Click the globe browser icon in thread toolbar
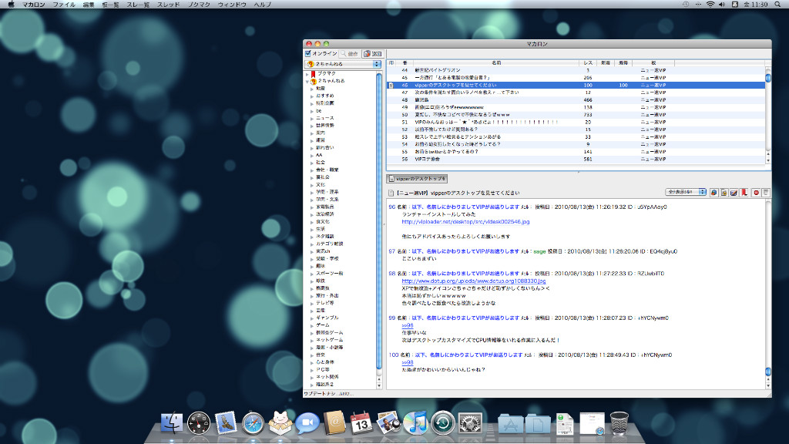Screen dimensions: 789x444 (x=714, y=192)
